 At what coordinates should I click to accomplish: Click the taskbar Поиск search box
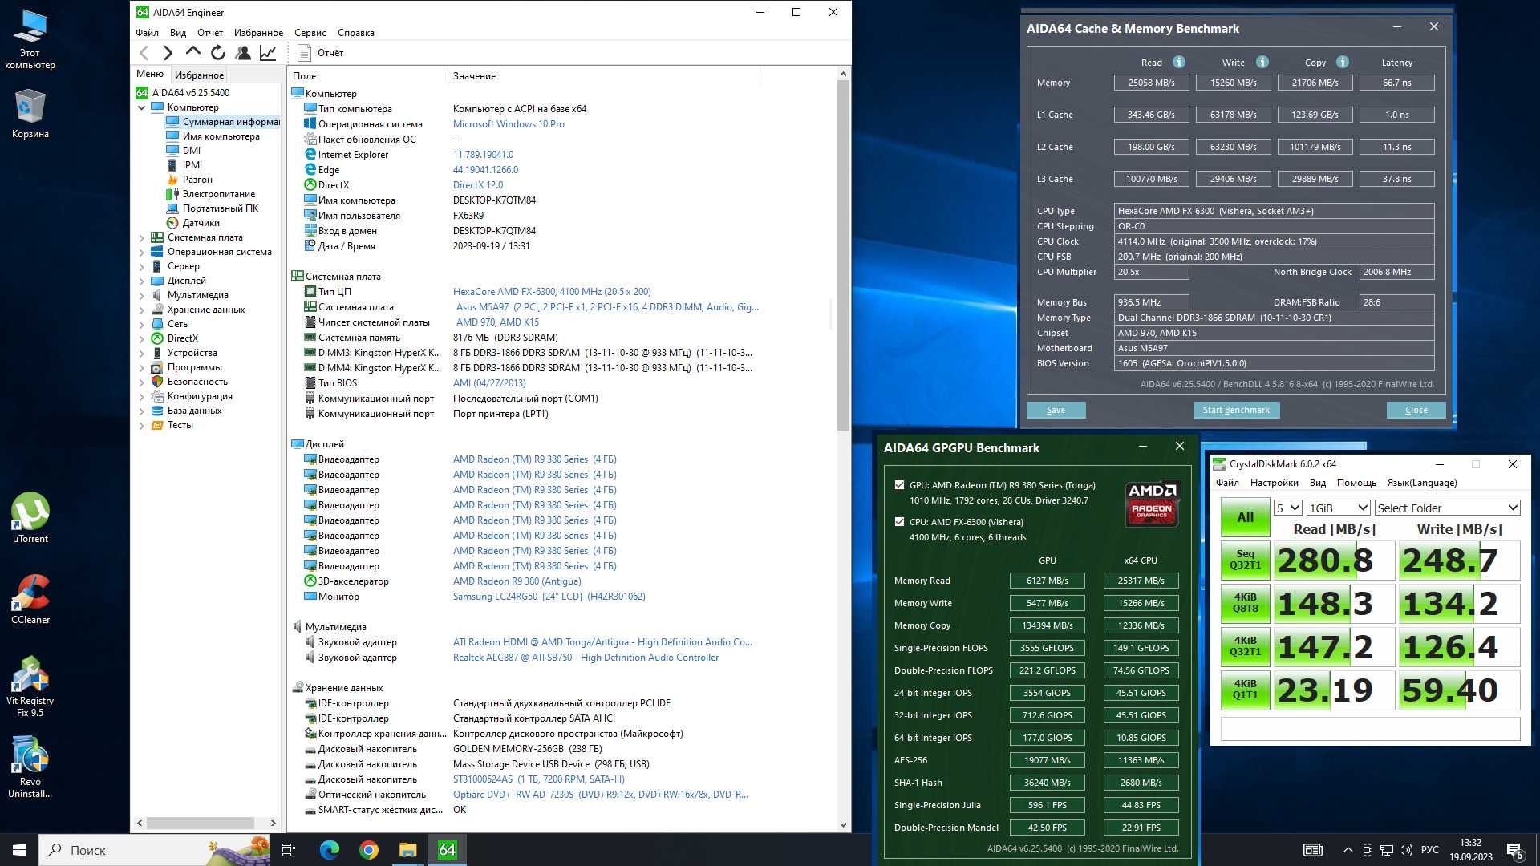pyautogui.click(x=155, y=850)
